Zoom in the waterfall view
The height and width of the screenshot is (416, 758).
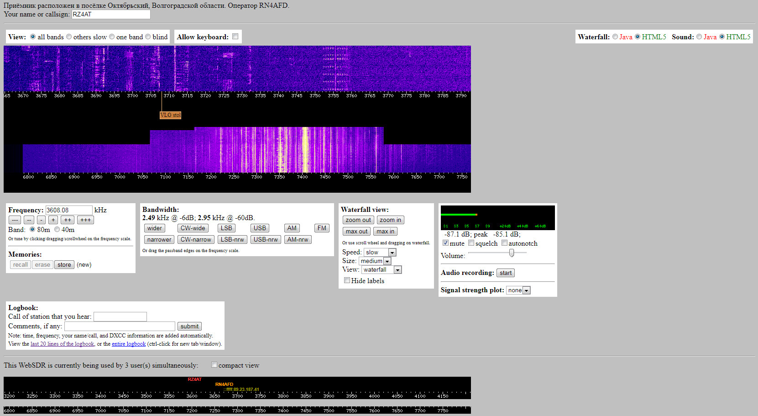391,220
